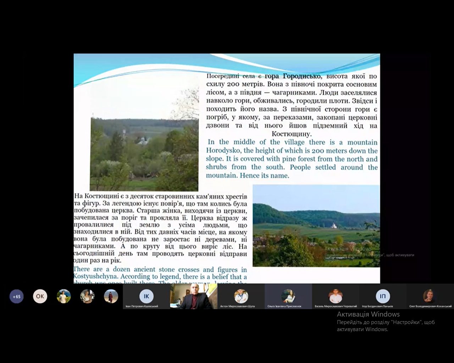Screen dimensions: 454x363
Task: Select Олег Володимирович Коханський's avatar
Action: pyautogui.click(x=430, y=296)
